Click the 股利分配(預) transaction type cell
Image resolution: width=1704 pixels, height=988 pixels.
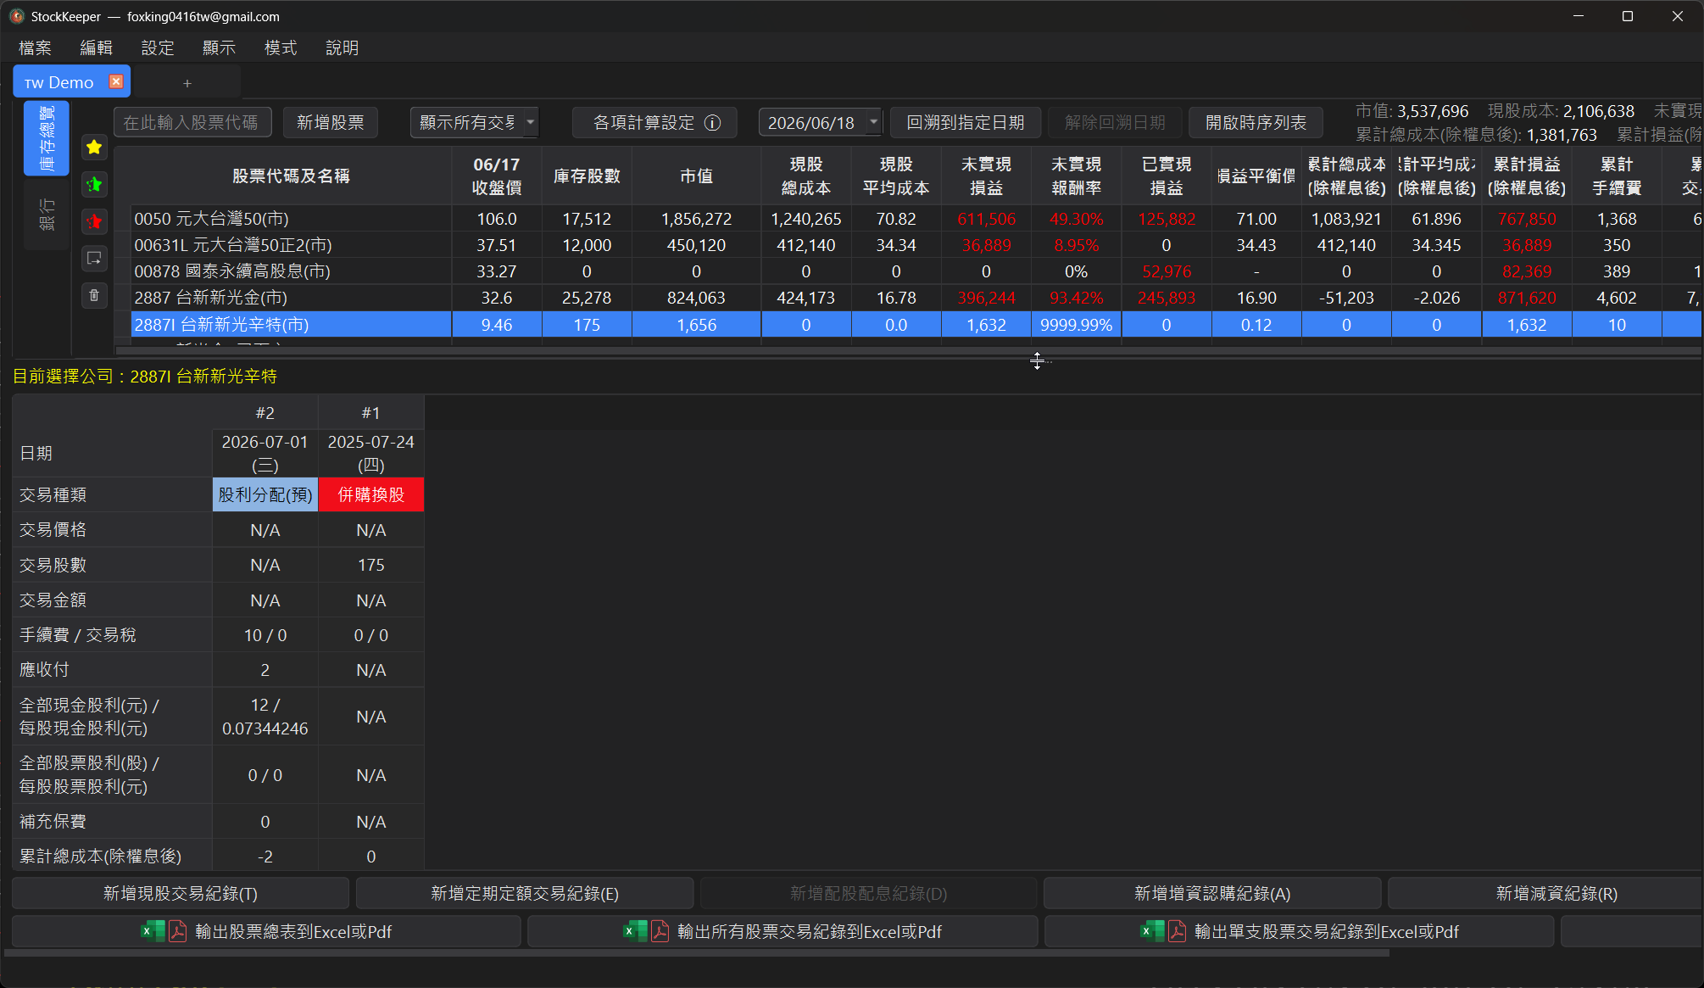pos(265,494)
